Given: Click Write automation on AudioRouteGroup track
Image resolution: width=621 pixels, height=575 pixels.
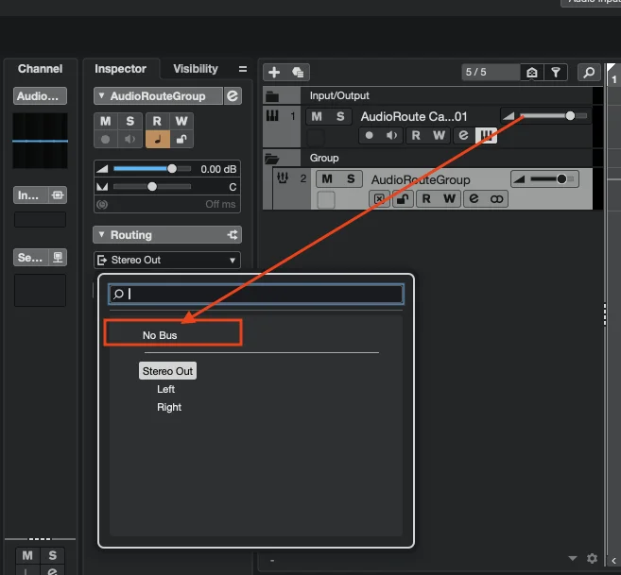Looking at the screenshot, I should pyautogui.click(x=450, y=198).
